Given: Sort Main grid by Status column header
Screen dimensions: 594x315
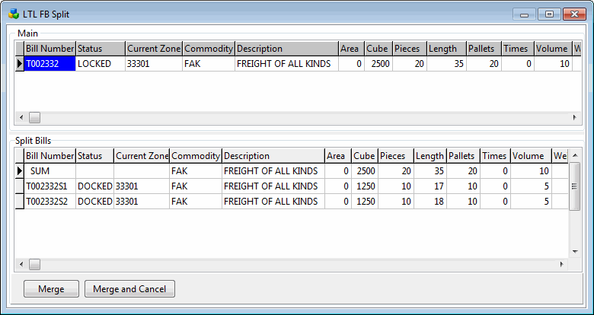Looking at the screenshot, I should point(100,49).
